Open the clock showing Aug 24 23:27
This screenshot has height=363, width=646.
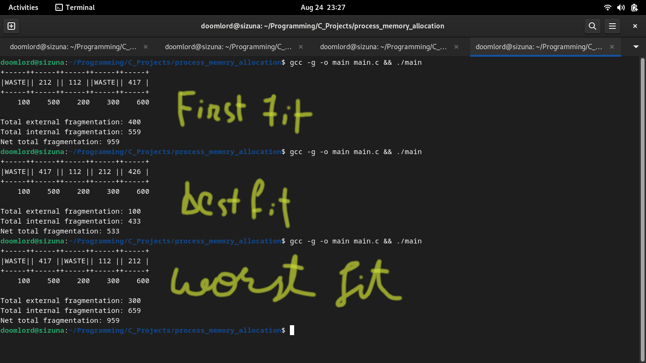pos(323,7)
